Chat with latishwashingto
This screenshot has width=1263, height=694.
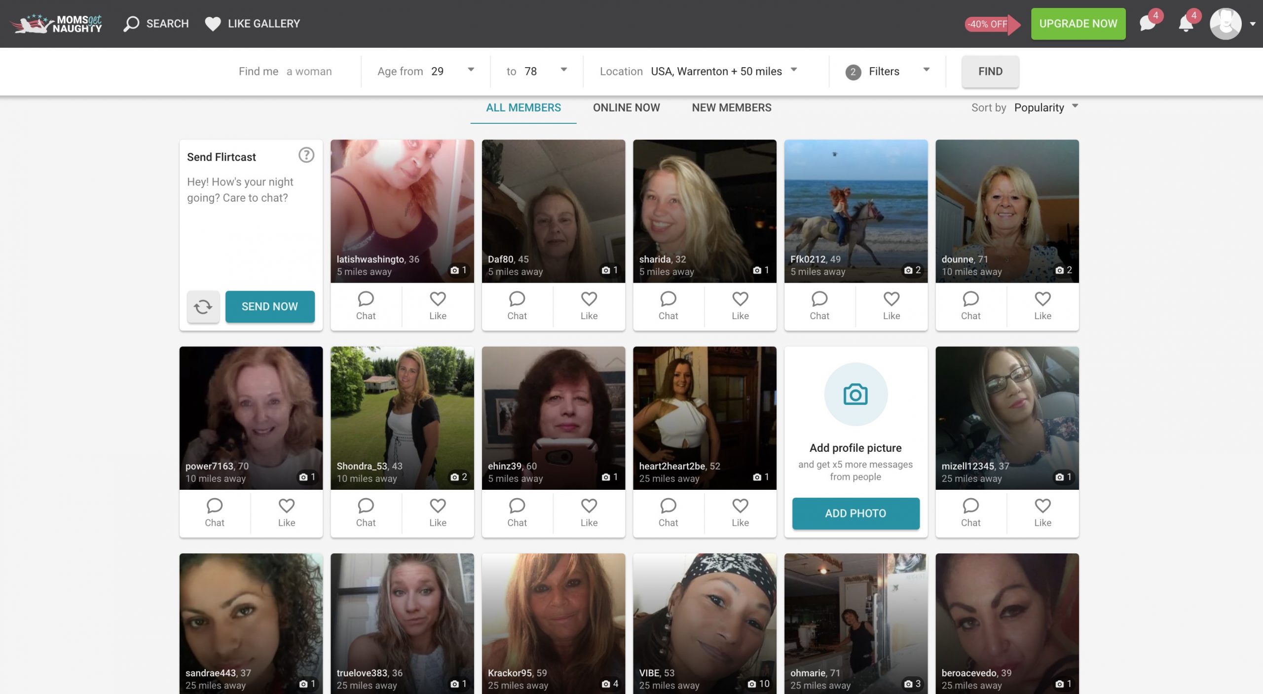[366, 306]
